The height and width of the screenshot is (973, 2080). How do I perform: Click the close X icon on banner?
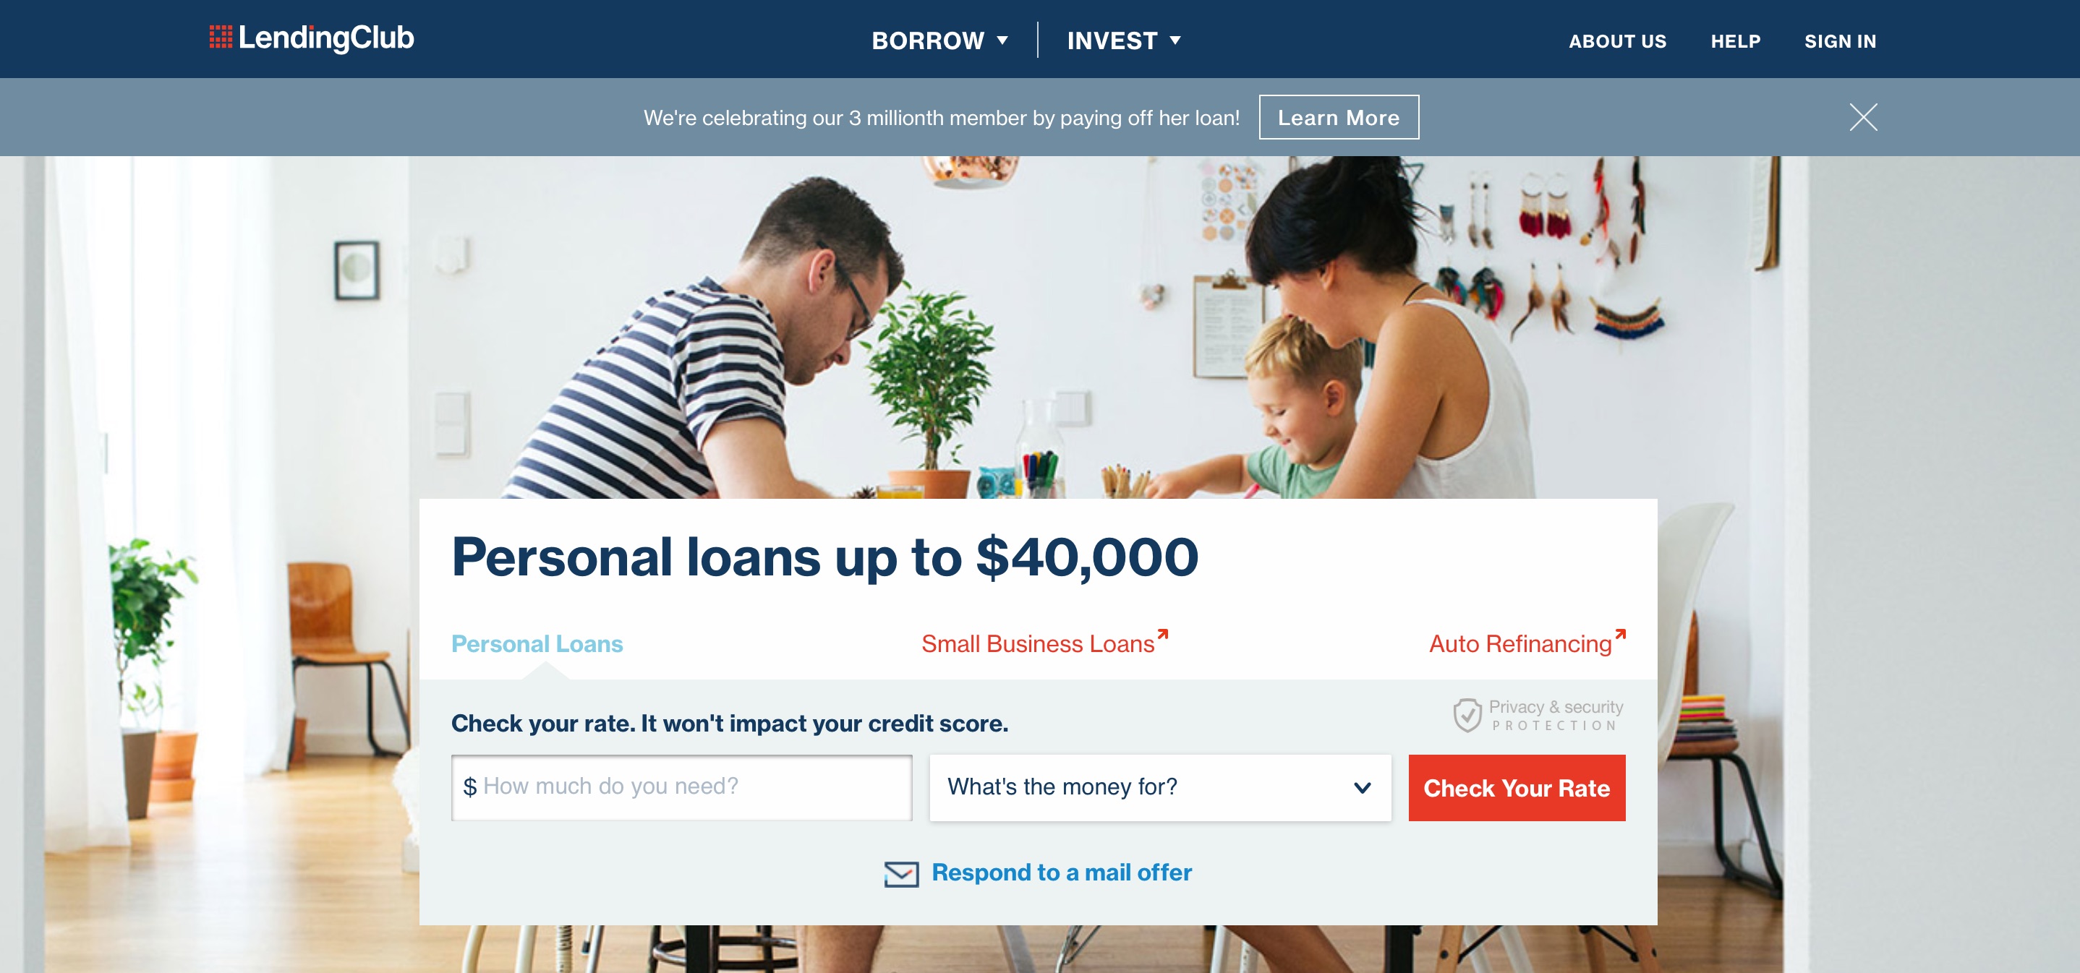pos(1862,116)
